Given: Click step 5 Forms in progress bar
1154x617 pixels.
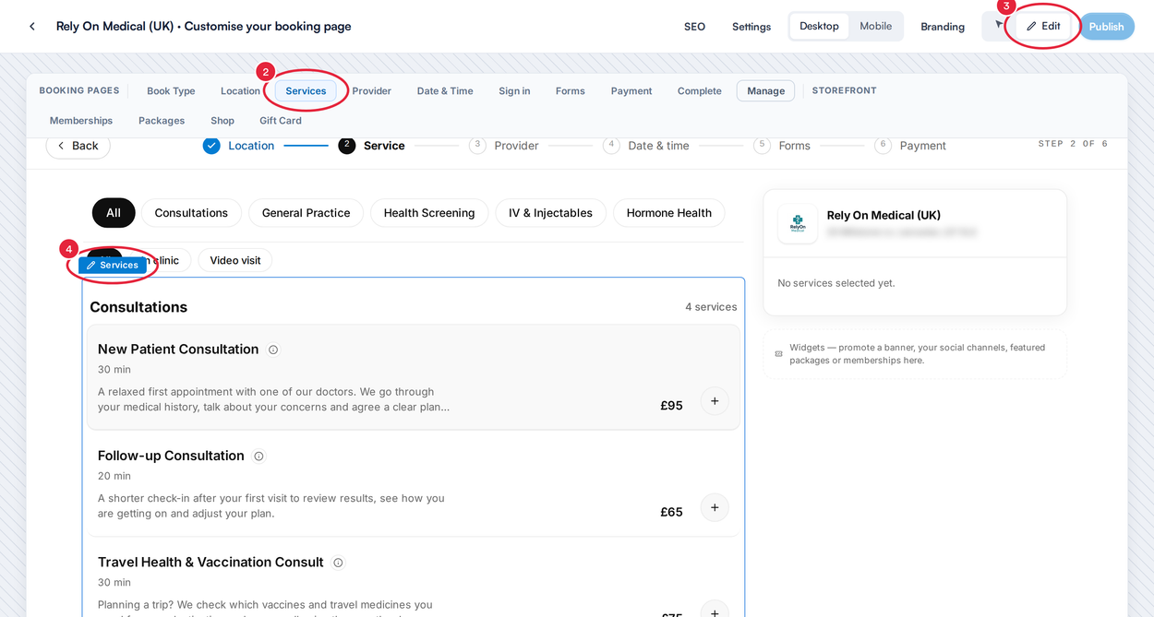Looking at the screenshot, I should point(782,146).
